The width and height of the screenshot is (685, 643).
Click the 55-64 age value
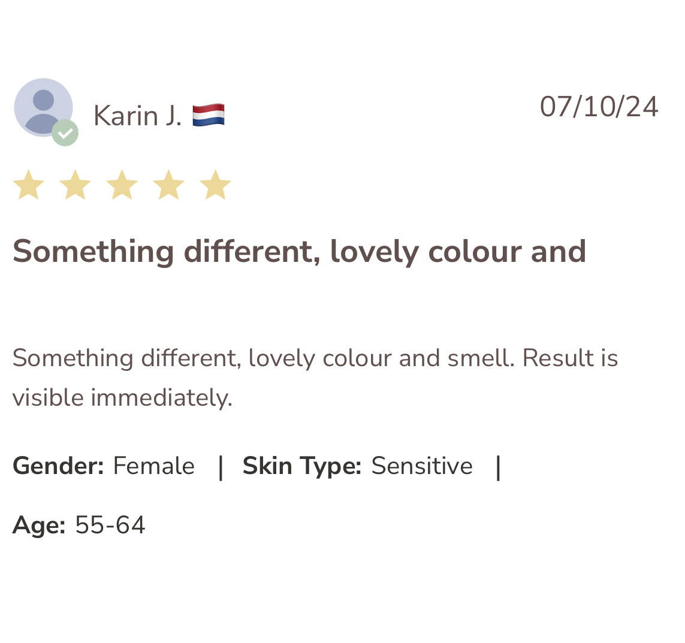(x=110, y=524)
